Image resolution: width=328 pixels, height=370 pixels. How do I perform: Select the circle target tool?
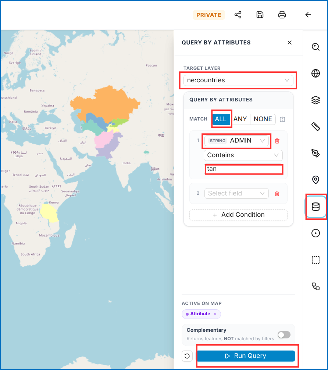pos(315,233)
